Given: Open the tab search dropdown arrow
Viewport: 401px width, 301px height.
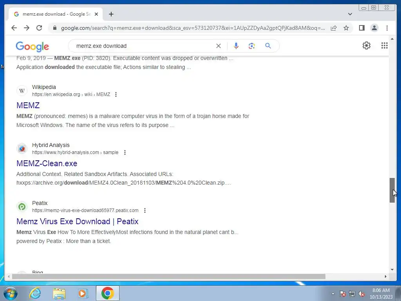Looking at the screenshot, I should point(350,14).
